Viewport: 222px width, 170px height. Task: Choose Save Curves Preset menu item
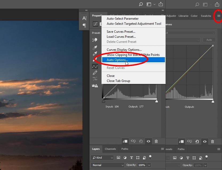point(133,31)
